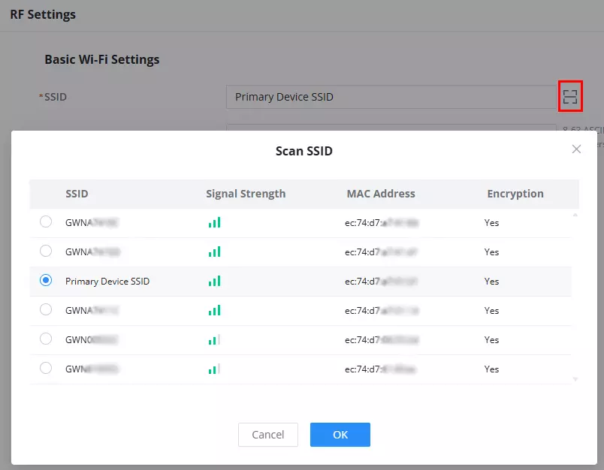
Task: Click the password field below the SSID field
Action: coord(391,128)
